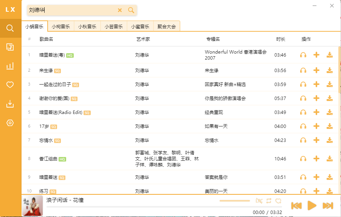Download 17岁 using its download icon
This screenshot has width=341, height=217.
point(330,126)
